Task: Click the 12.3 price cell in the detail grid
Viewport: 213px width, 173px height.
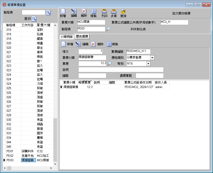Action: click(x=85, y=87)
